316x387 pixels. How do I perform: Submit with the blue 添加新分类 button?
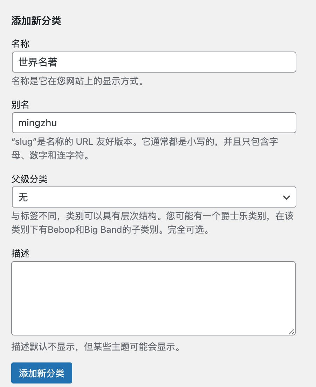(42, 373)
